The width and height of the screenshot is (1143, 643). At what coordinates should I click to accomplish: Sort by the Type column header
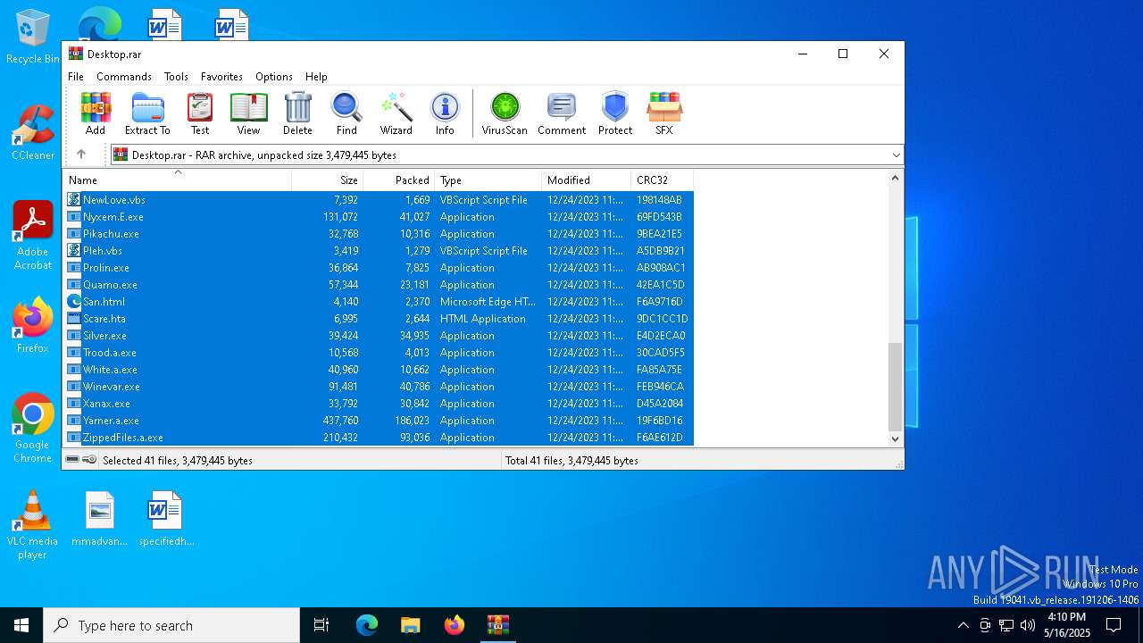point(488,180)
